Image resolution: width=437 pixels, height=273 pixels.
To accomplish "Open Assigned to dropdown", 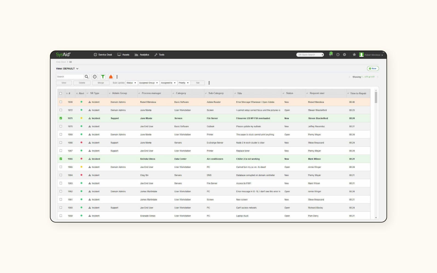I will [168, 83].
